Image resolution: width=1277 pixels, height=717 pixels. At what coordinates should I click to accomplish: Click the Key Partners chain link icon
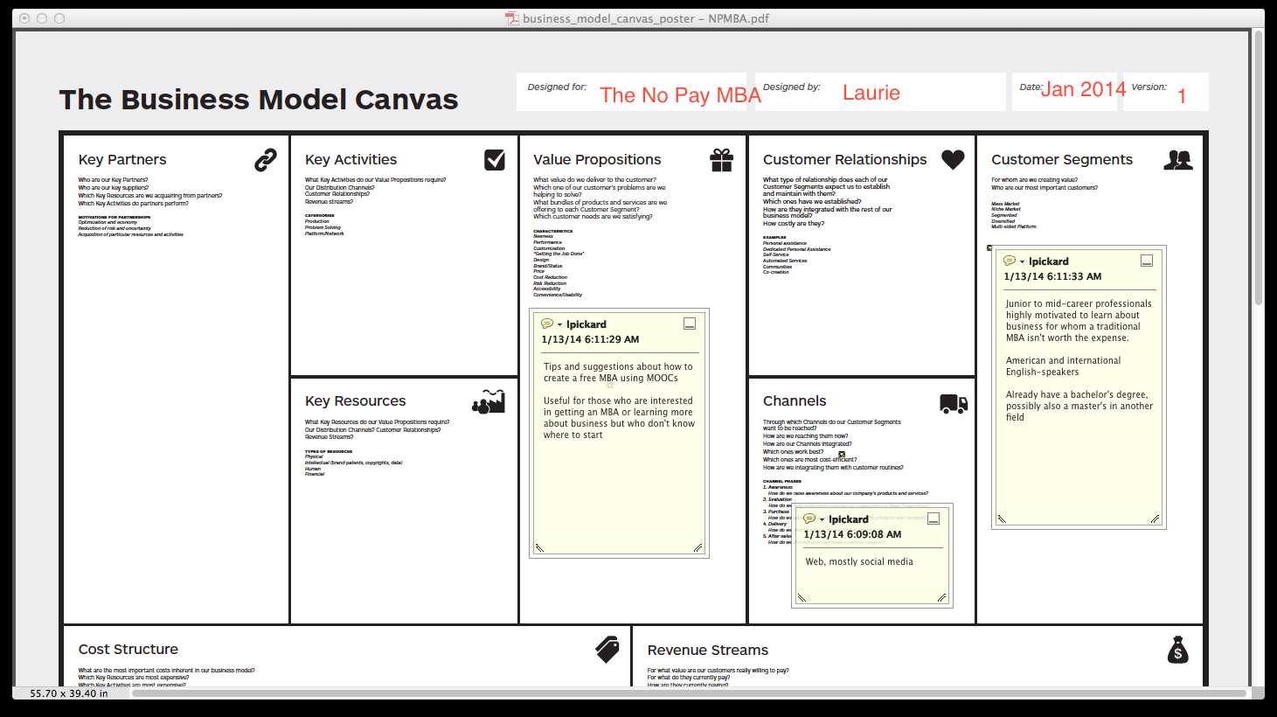coord(266,160)
